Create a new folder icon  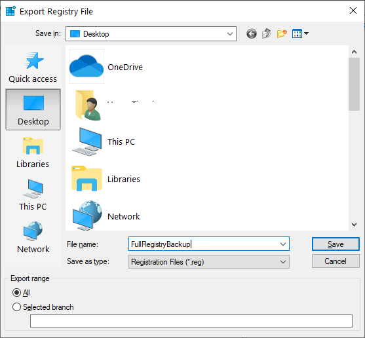click(282, 33)
